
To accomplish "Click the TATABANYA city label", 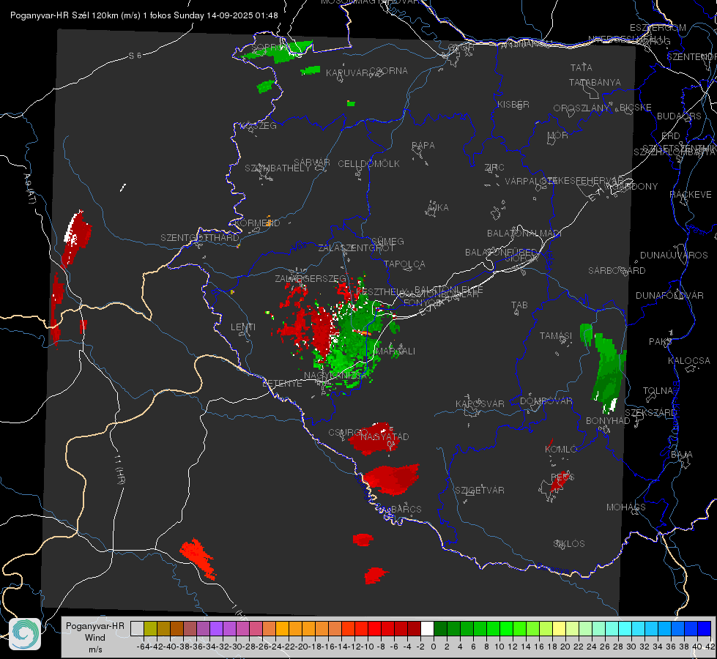I will point(595,82).
